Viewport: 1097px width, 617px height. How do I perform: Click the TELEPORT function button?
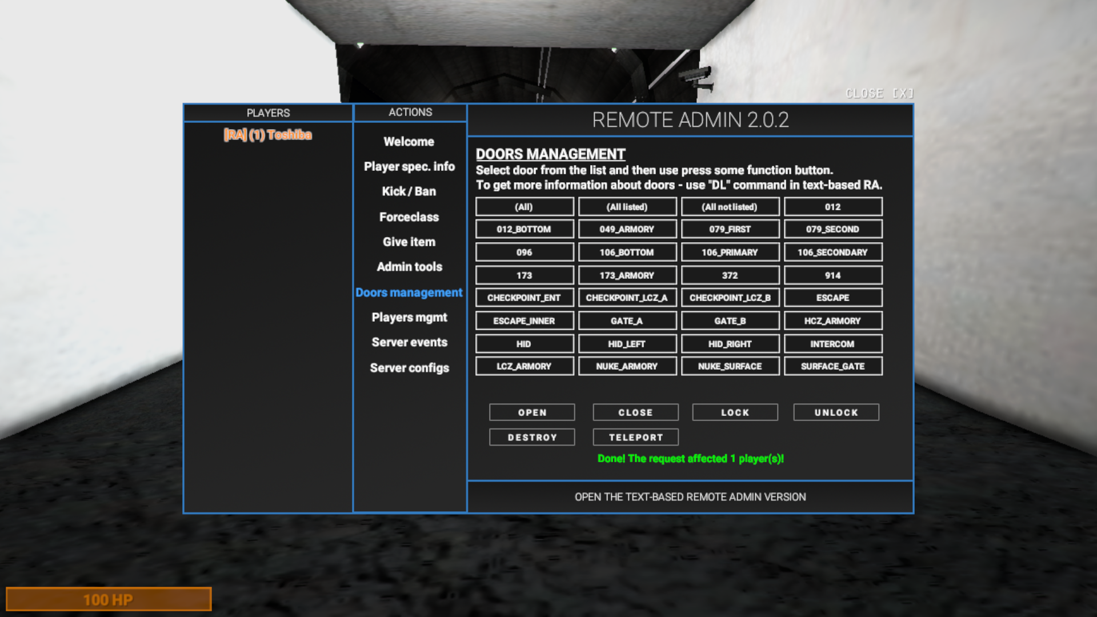[635, 437]
